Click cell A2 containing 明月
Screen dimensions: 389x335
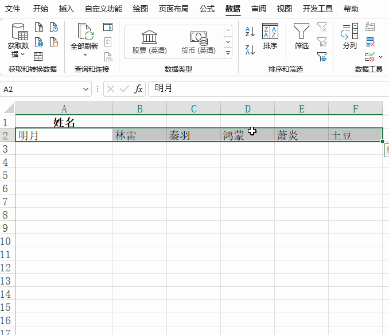coord(64,135)
